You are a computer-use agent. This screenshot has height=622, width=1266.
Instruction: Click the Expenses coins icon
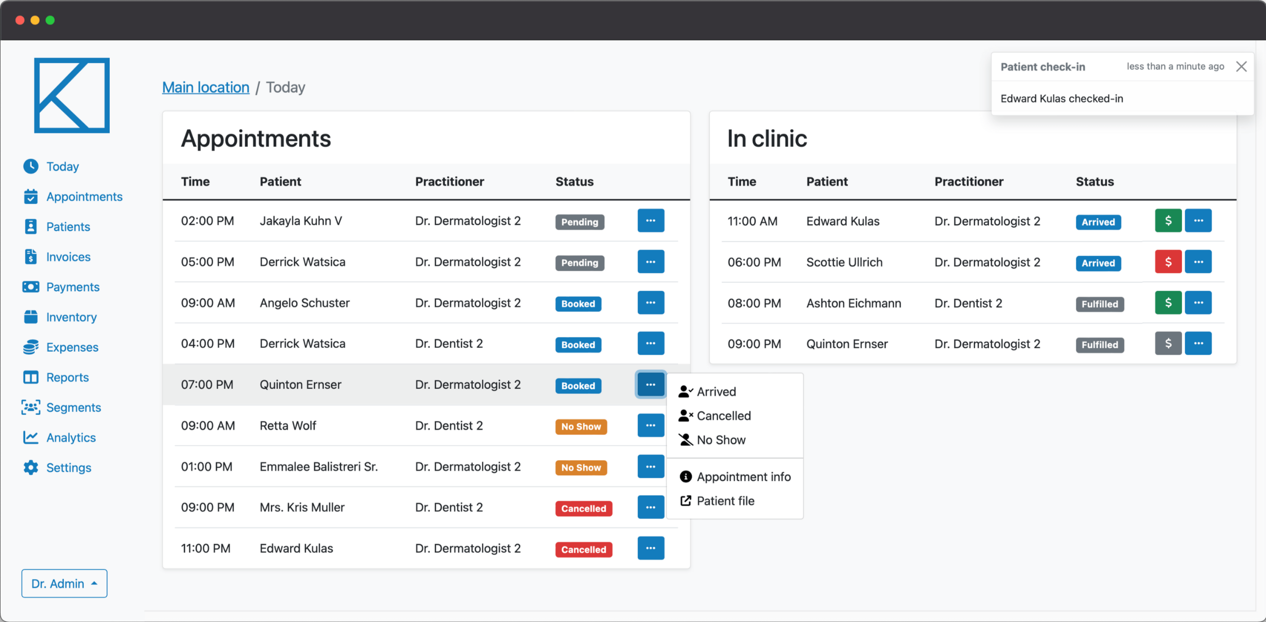coord(31,347)
